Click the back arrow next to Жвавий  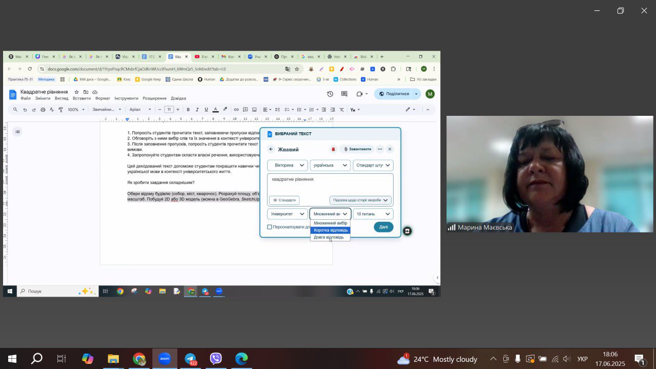[x=271, y=149]
